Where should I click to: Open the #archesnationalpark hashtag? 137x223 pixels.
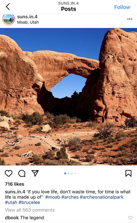tap(102, 197)
